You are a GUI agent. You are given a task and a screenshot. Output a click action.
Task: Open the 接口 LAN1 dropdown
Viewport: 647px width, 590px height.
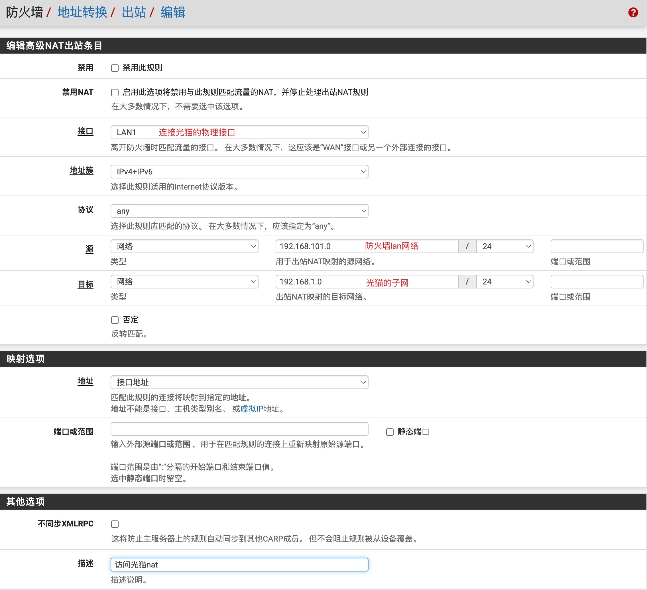(239, 132)
